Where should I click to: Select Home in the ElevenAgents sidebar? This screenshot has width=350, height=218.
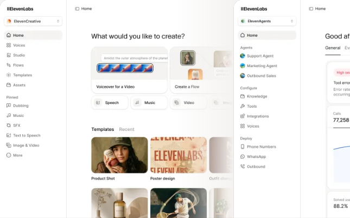tap(267, 35)
